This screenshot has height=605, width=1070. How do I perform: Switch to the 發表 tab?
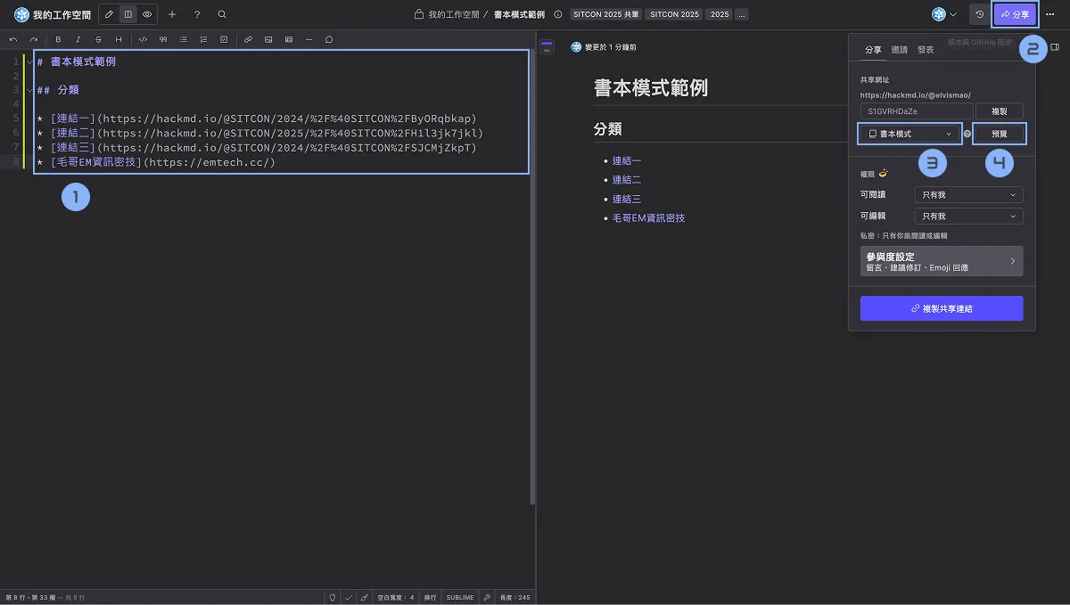pos(926,49)
